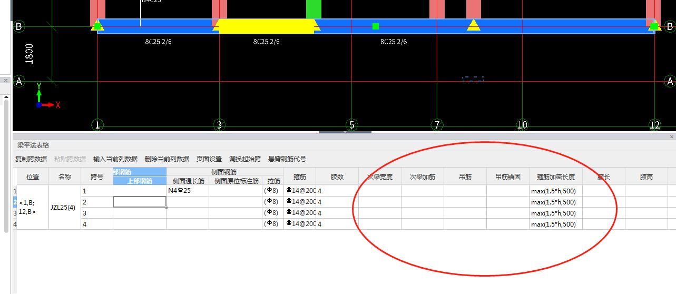Click axis bubble A on right side
The width and height of the screenshot is (676, 294).
click(670, 81)
